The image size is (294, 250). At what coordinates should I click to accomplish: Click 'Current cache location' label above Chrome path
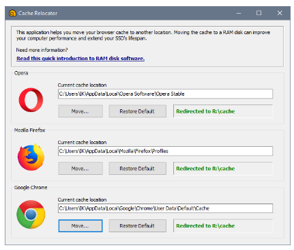tap(82, 199)
